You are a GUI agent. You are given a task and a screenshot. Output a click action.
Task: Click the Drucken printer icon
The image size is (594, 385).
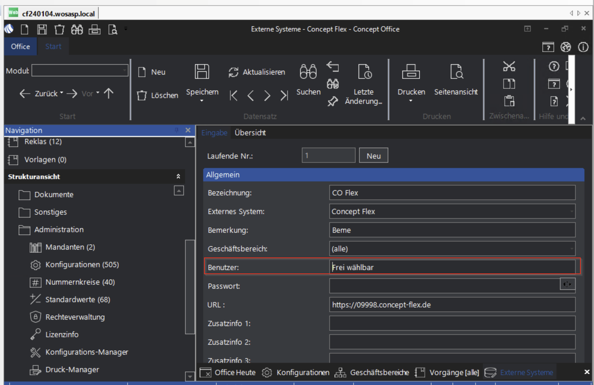pyautogui.click(x=411, y=72)
